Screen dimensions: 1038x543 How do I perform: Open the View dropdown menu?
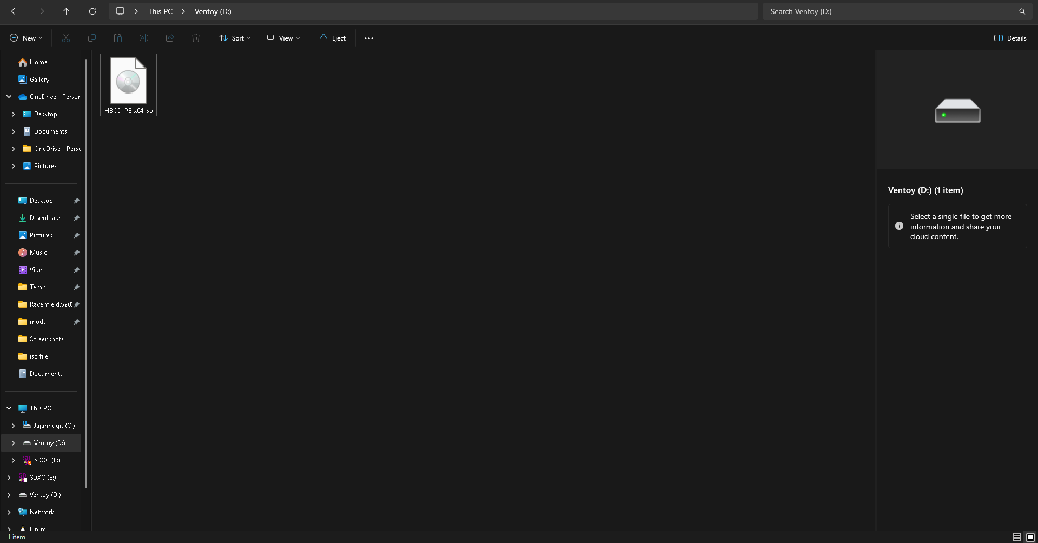(283, 38)
